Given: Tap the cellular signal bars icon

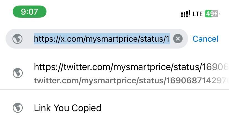Looking at the screenshot, I should [x=186, y=14].
